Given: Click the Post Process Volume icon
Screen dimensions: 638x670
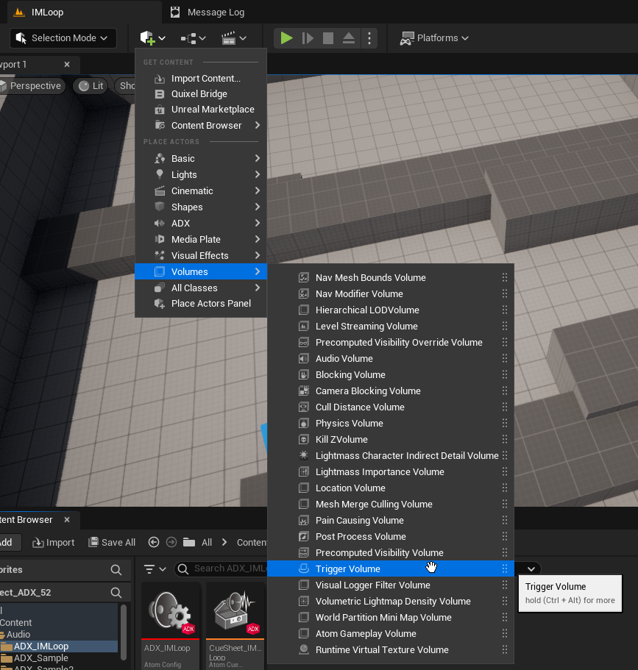Looking at the screenshot, I should click(304, 537).
